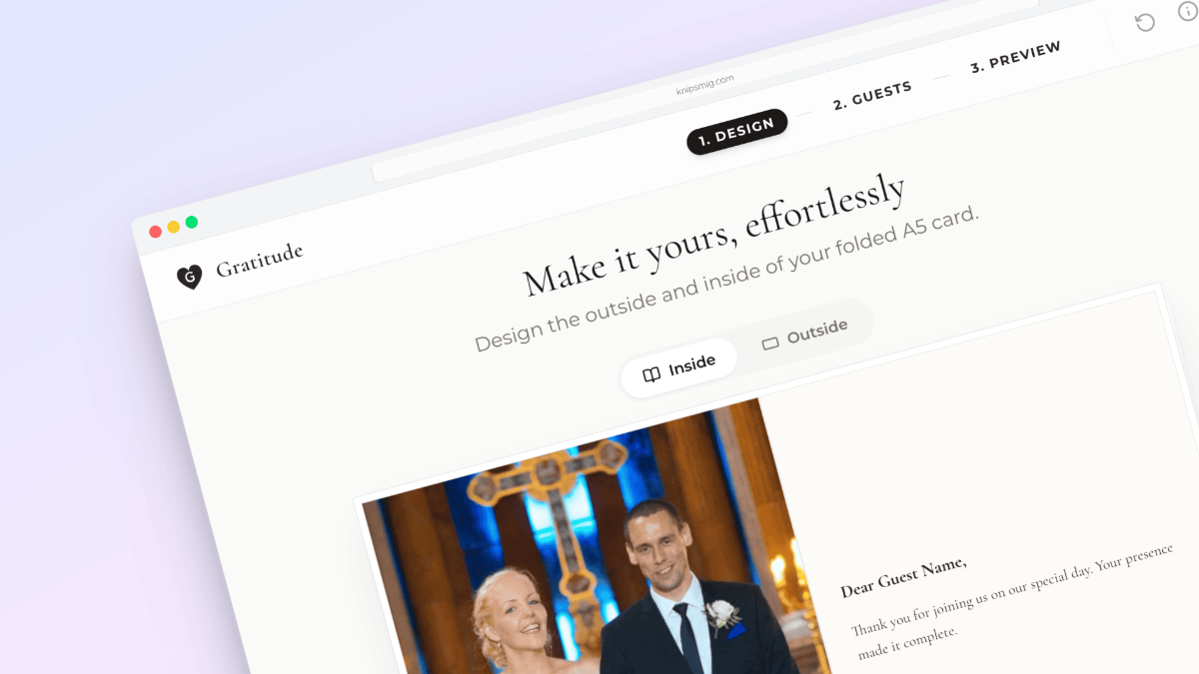The image size is (1199, 674).
Task: Click the Gratitude heart logo icon
Action: pos(189,277)
